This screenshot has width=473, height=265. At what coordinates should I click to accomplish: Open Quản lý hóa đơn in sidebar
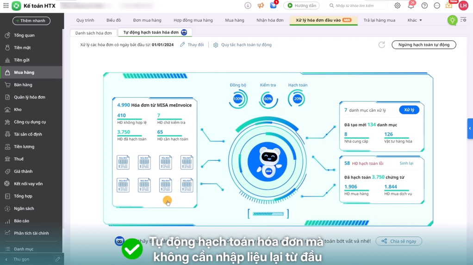(31, 97)
